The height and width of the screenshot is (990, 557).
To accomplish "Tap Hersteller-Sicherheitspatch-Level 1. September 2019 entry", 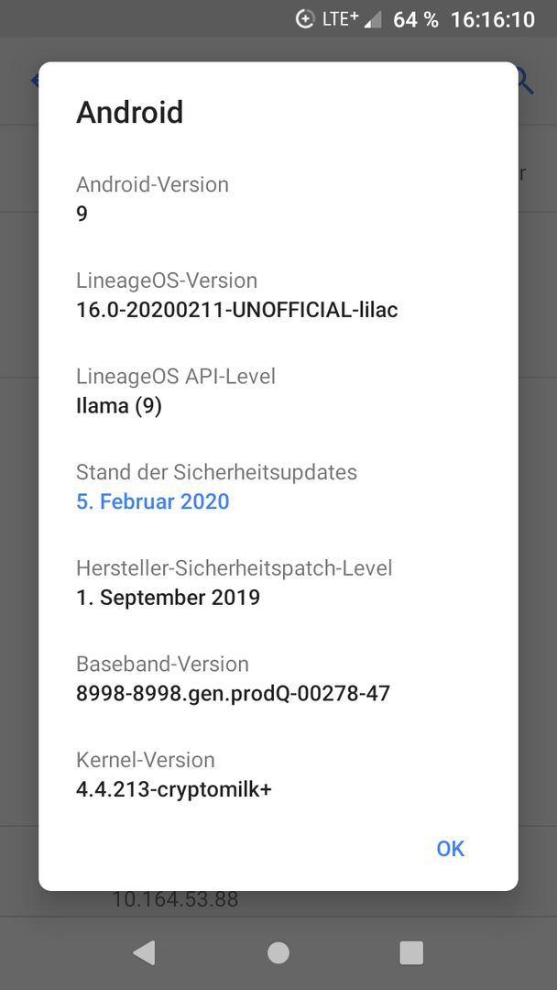I will pyautogui.click(x=278, y=583).
